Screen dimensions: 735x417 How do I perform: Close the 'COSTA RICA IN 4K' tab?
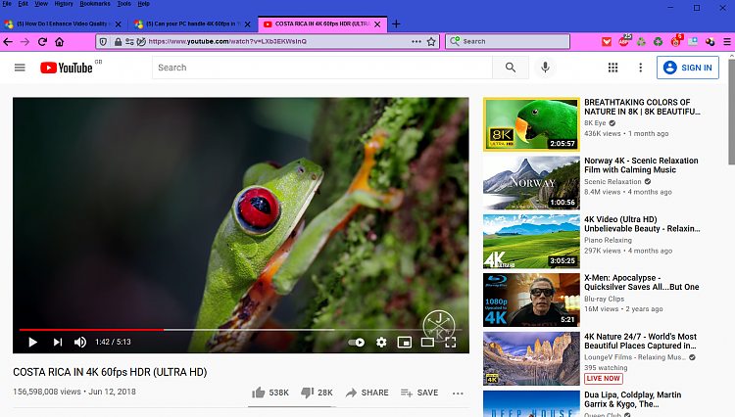[377, 23]
